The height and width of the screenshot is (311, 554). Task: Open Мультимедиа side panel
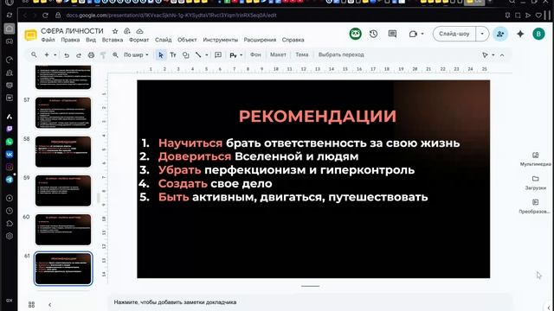(x=535, y=159)
